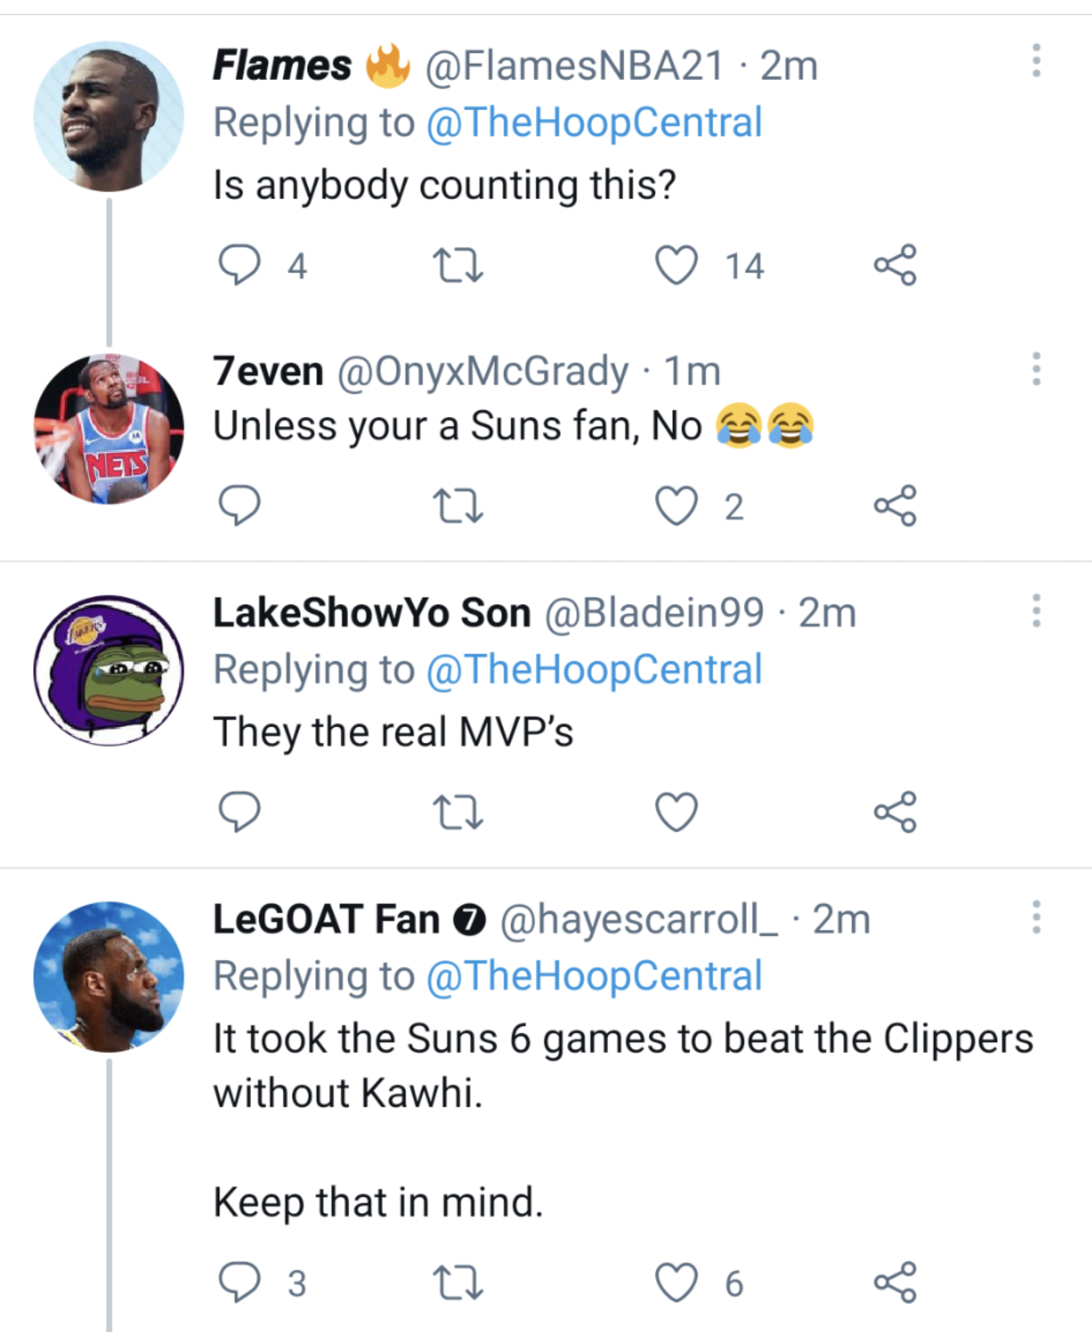Screen dimensions: 1092x1332
Task: Like the LakeShowYo Son tweet
Action: pos(676,812)
